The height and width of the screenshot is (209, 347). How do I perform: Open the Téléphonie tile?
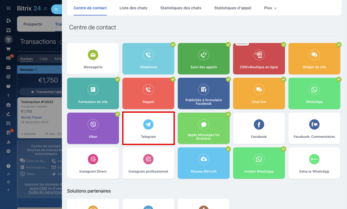coord(148,59)
